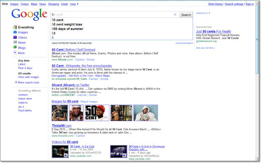
Task: Click the Search button
Action: [186, 15]
